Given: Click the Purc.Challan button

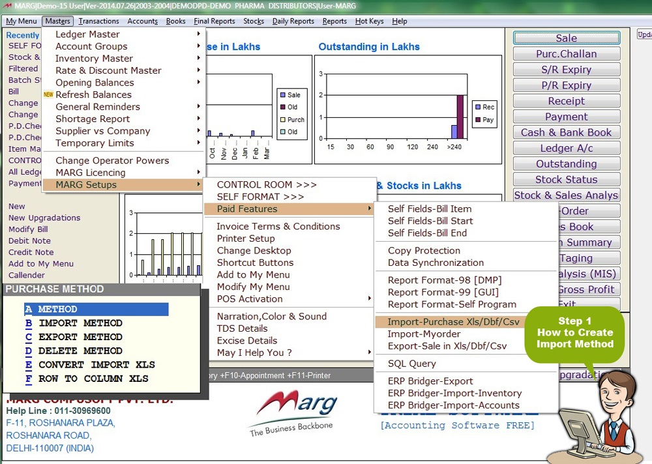Looking at the screenshot, I should [x=567, y=53].
